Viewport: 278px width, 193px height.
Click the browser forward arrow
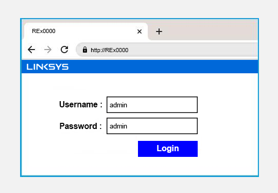[x=48, y=50]
